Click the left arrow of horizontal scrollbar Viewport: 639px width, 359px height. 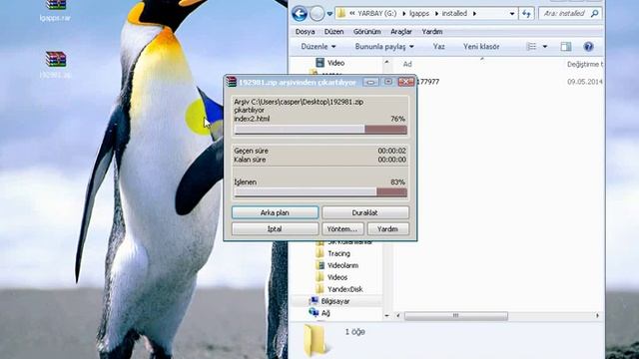tap(398, 316)
